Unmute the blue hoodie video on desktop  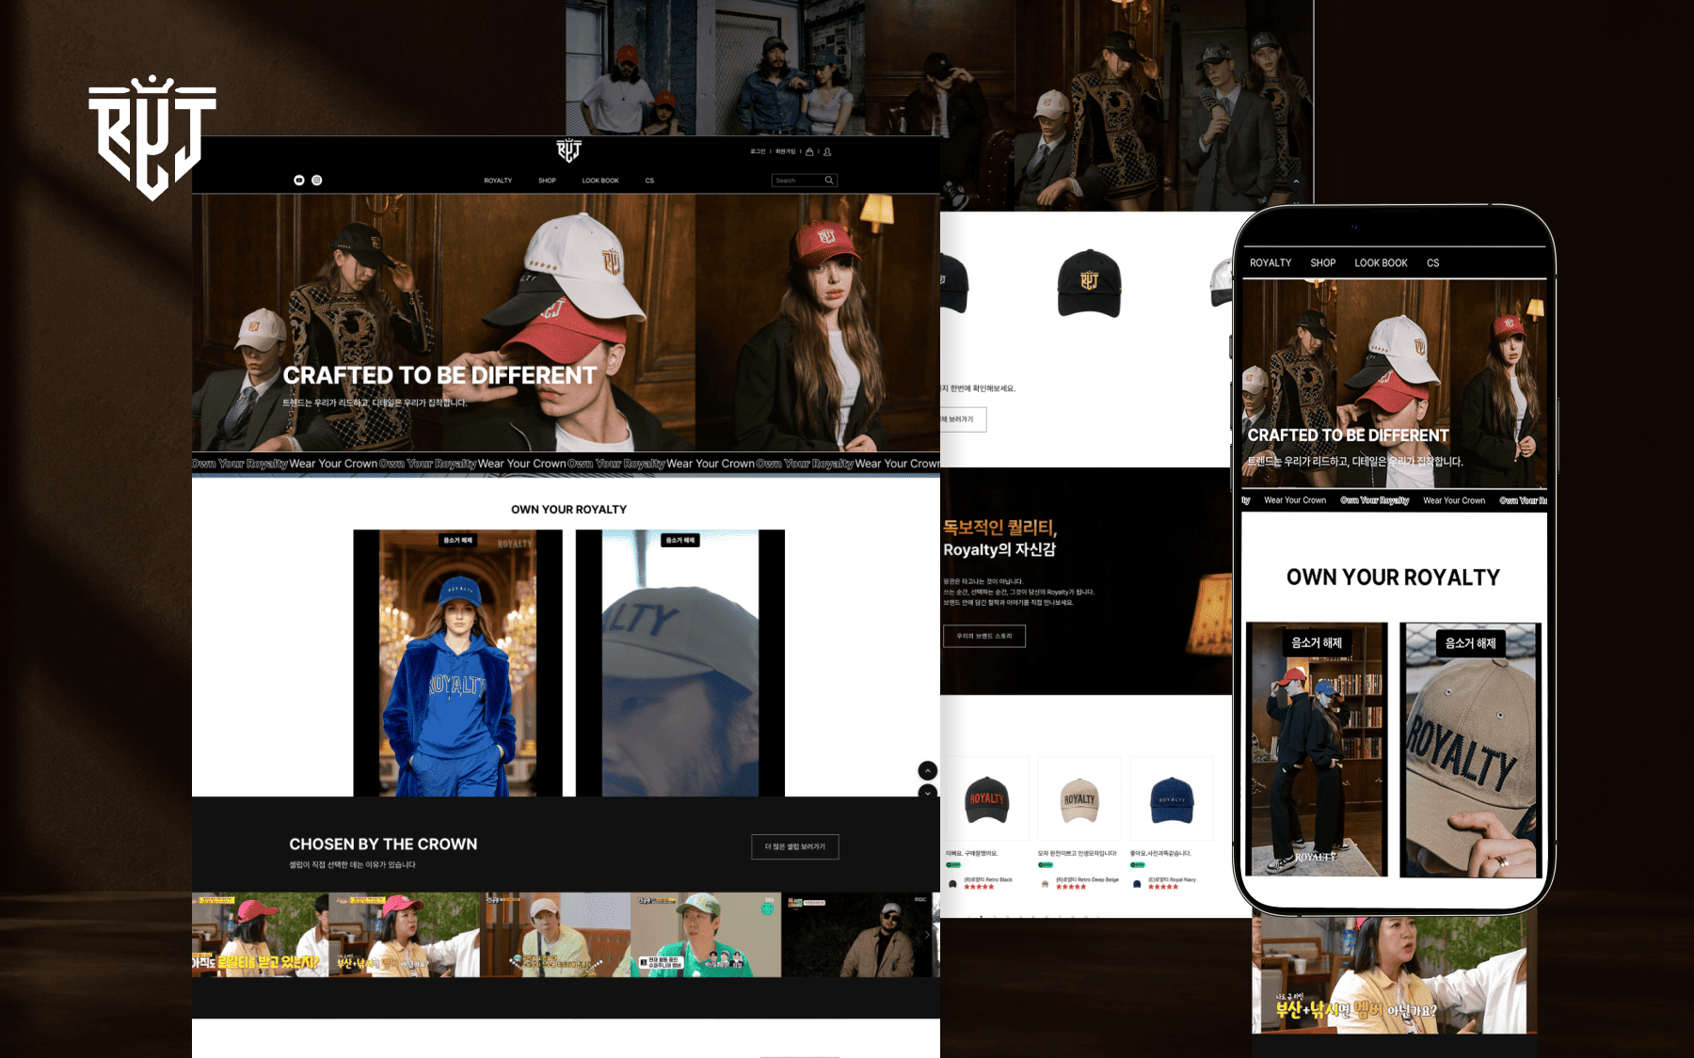(x=458, y=541)
